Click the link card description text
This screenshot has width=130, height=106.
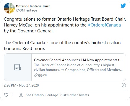[78, 67]
